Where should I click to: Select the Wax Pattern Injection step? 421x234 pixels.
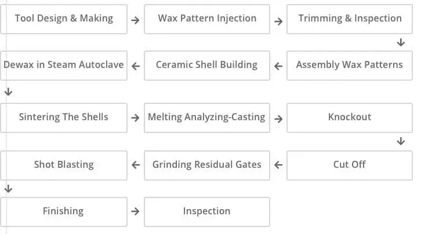pos(207,19)
